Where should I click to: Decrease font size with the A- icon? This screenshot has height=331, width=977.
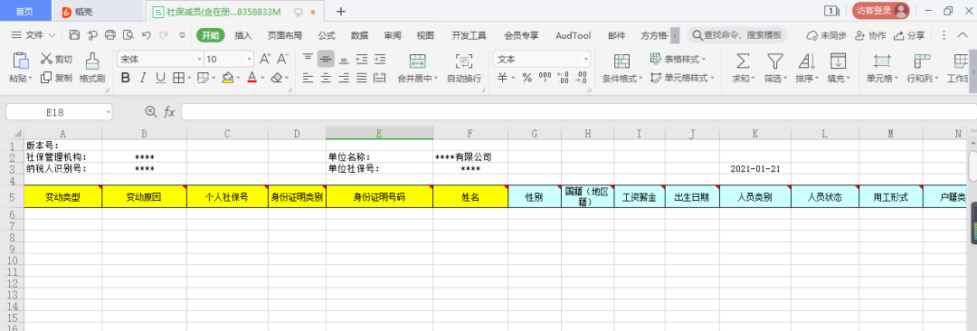tap(282, 59)
